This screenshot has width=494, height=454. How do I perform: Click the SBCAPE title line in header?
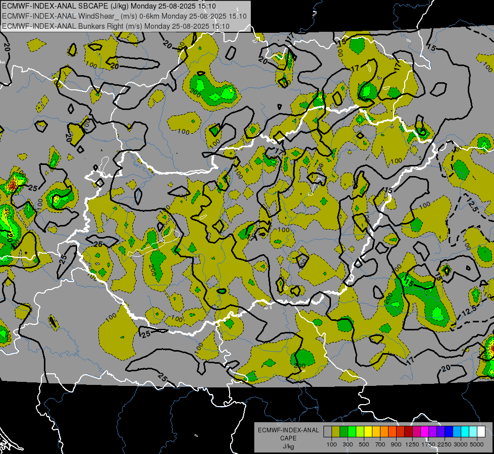[109, 6]
